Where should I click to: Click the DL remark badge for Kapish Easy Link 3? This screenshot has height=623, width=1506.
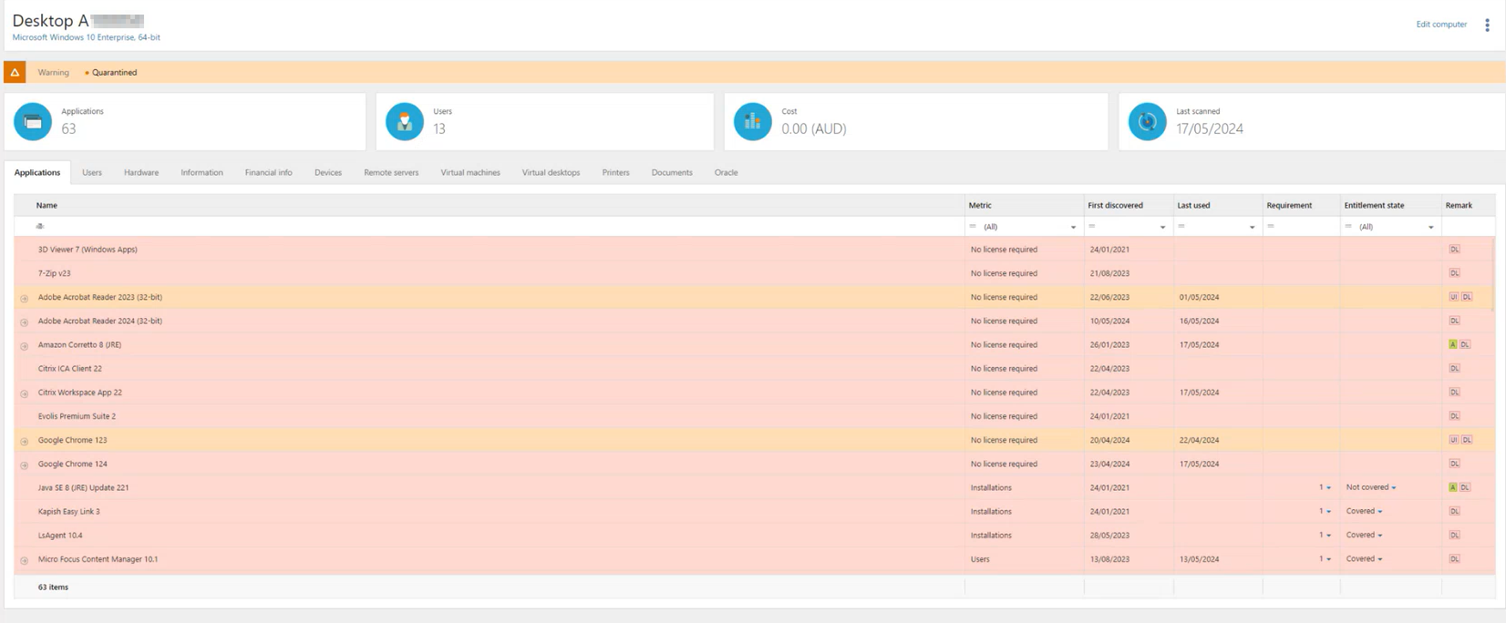[x=1454, y=511]
